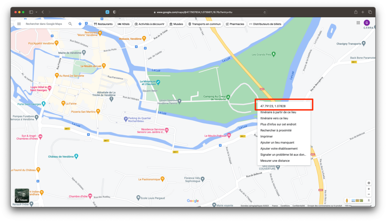Click the Camping Au Coeur de Vendôme pin
The image size is (386, 221).
(x=228, y=97)
